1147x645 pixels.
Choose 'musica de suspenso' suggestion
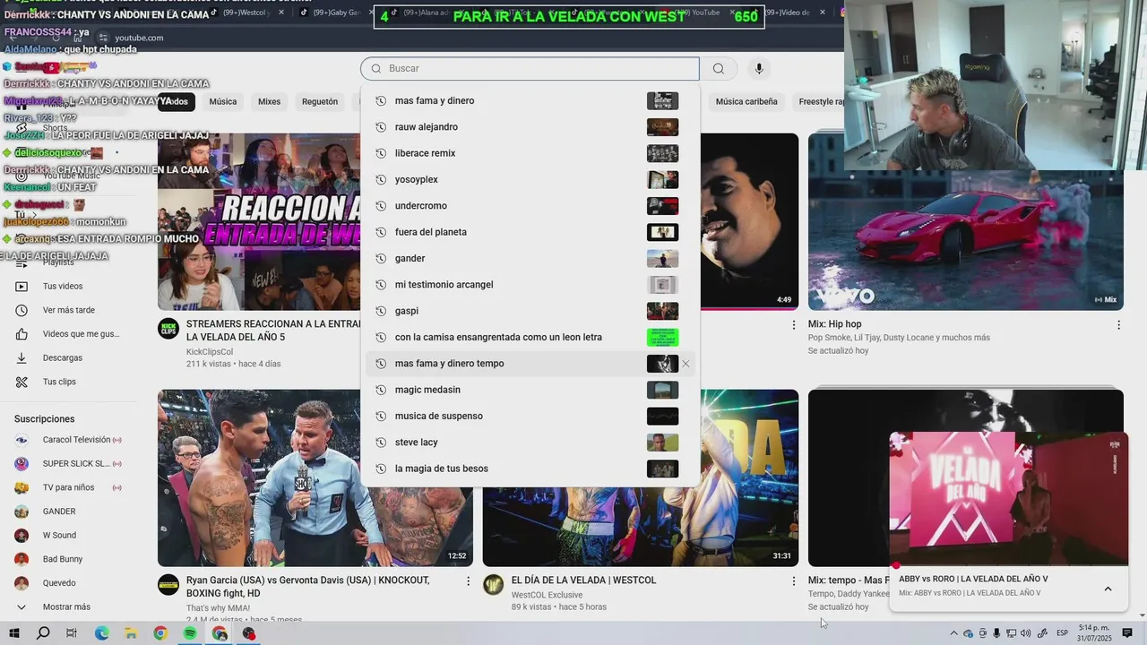(530, 417)
